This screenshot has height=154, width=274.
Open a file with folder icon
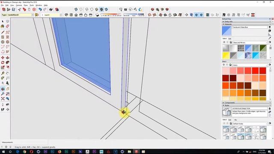click(9, 9)
